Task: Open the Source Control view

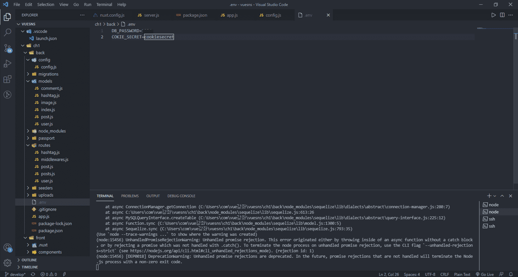Action: click(x=7, y=48)
